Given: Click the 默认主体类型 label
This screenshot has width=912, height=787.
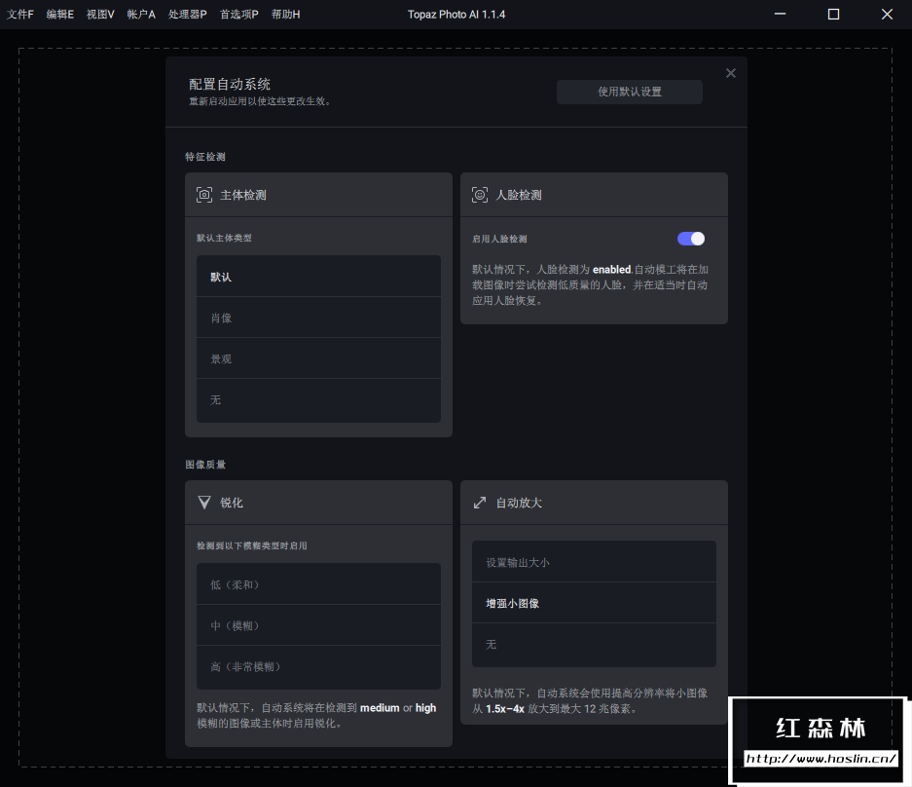Looking at the screenshot, I should point(224,238).
